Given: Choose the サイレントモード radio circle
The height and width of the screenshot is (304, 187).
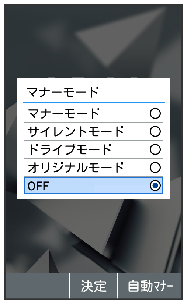Looking at the screenshot, I should click(155, 131).
